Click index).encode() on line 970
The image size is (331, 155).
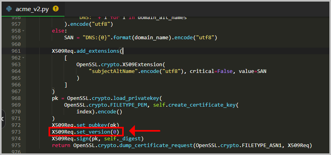coord(99,112)
